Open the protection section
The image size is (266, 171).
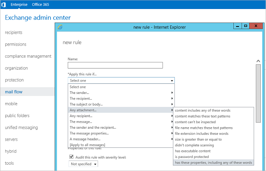tap(14, 80)
